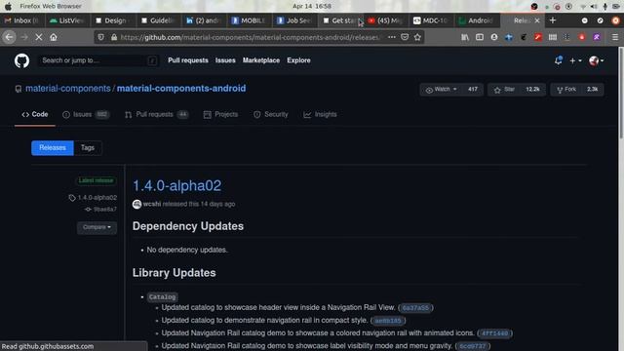Star the material-components-android repository
This screenshot has height=351, width=624.
click(504, 90)
